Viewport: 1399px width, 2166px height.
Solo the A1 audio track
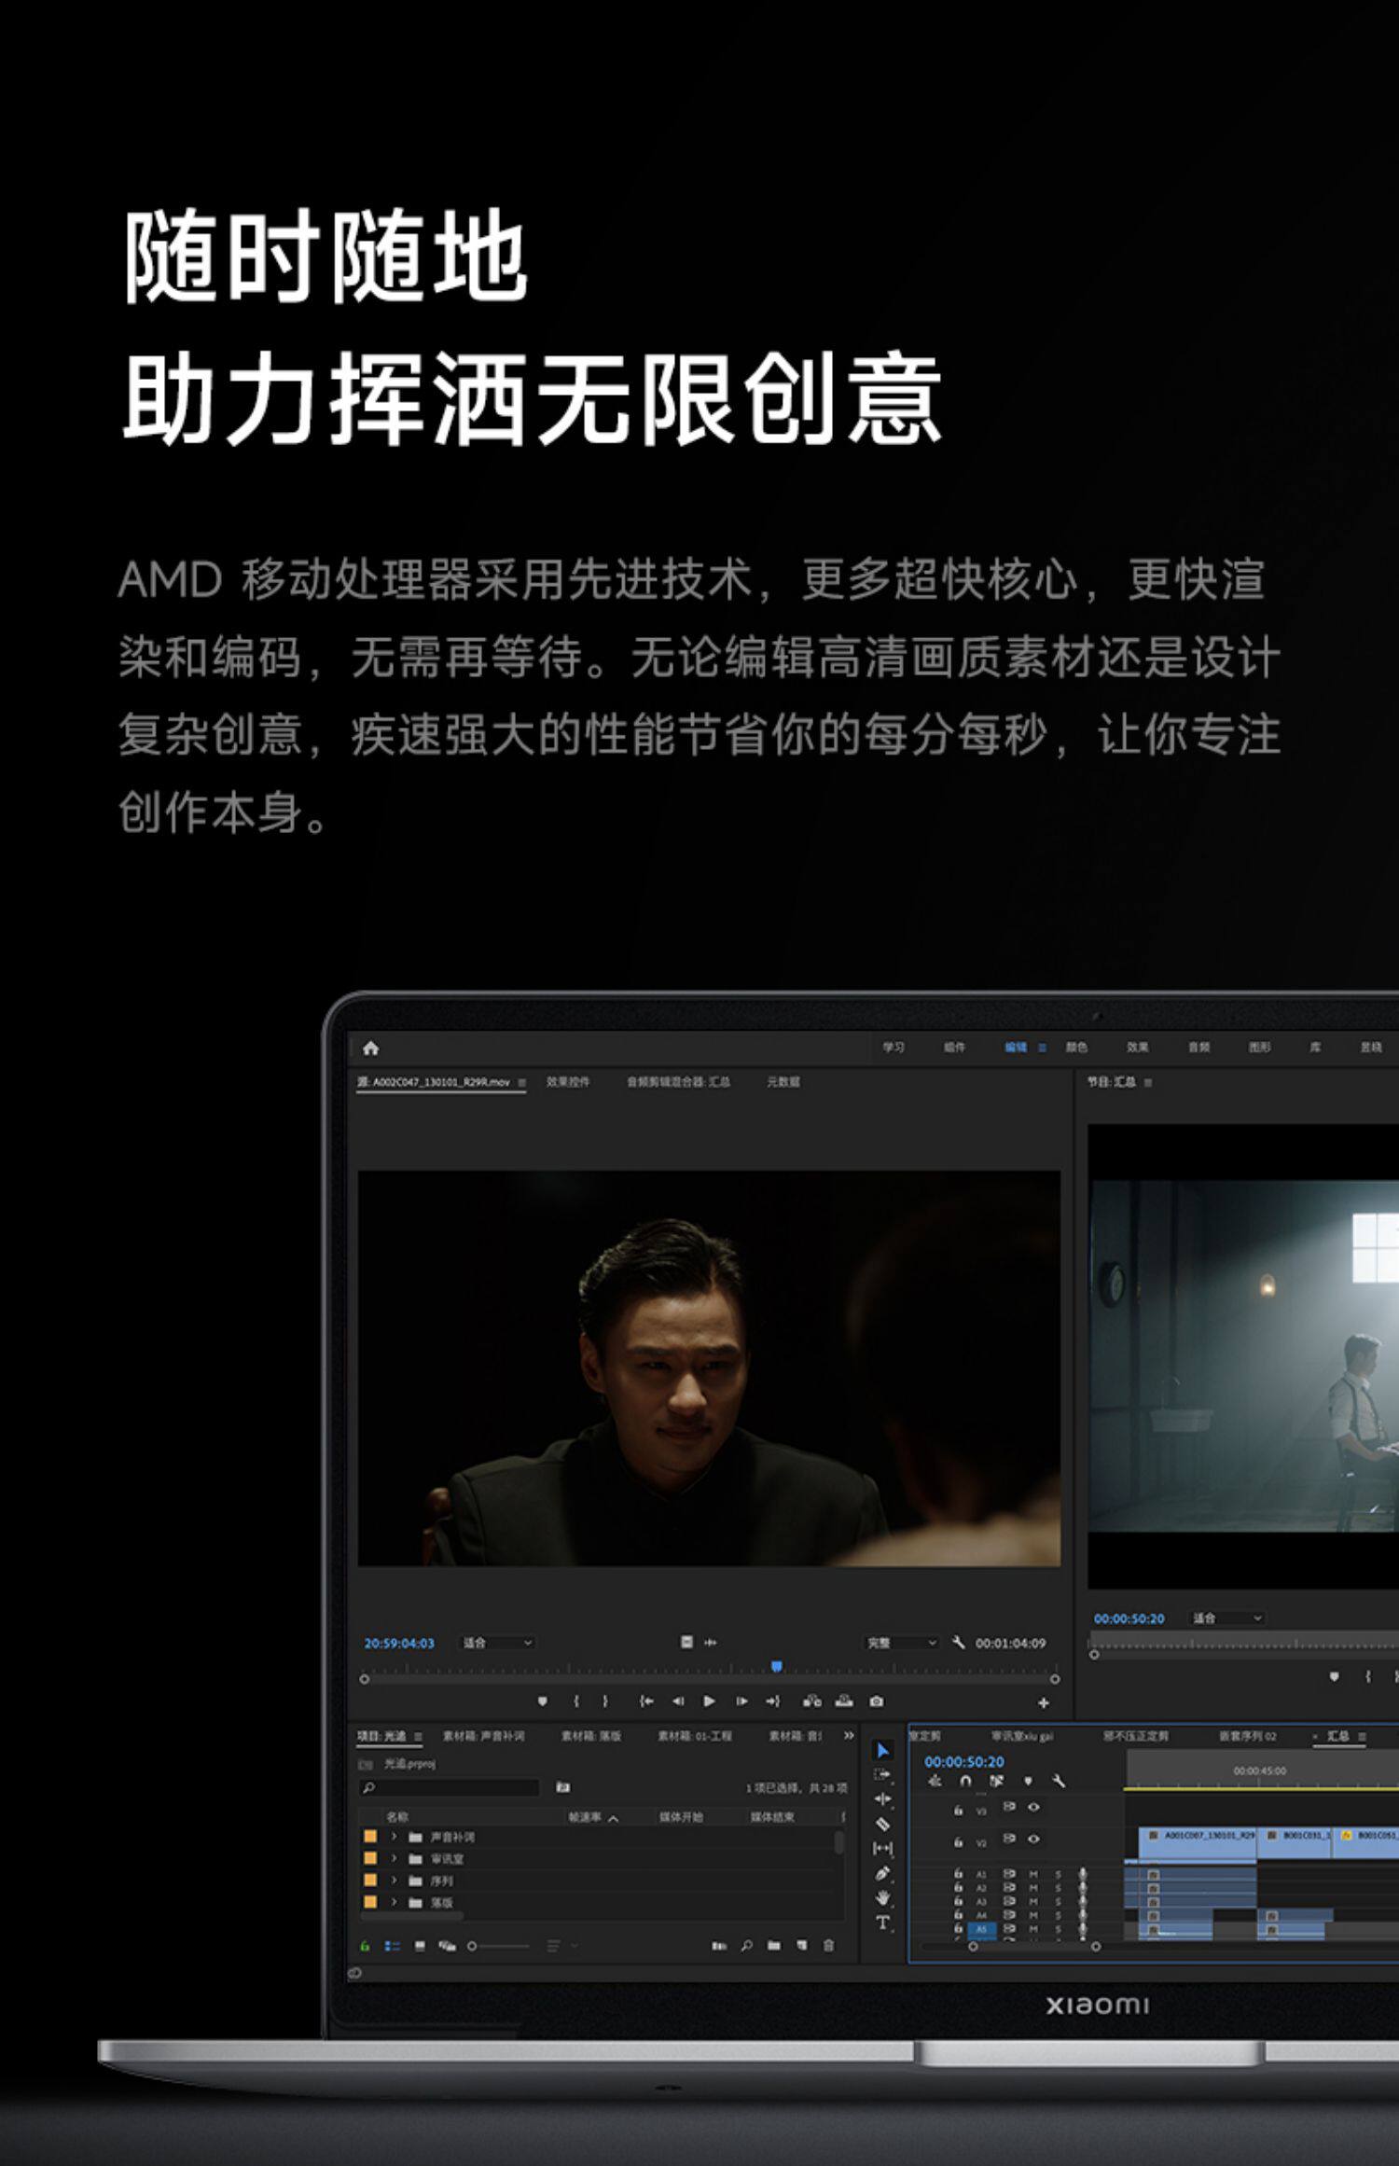pyautogui.click(x=1058, y=1874)
